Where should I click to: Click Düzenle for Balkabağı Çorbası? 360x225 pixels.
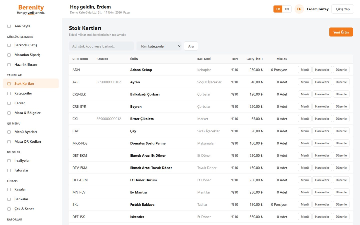point(341,94)
